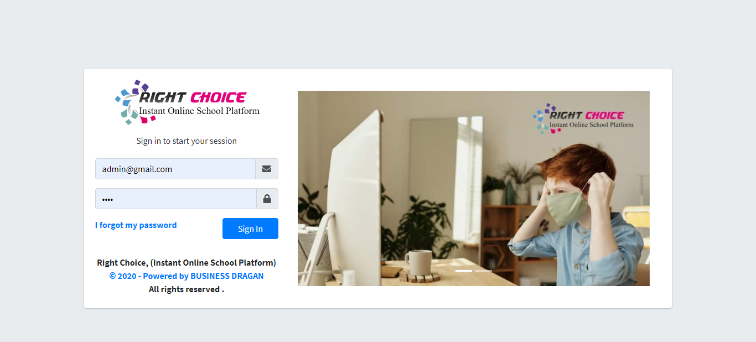Screen dimensions: 756x342
Task: Click the boy wearing a mask in the banner
Action: 576,216
